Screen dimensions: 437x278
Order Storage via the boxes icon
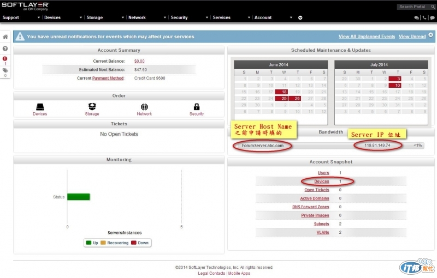[92, 107]
